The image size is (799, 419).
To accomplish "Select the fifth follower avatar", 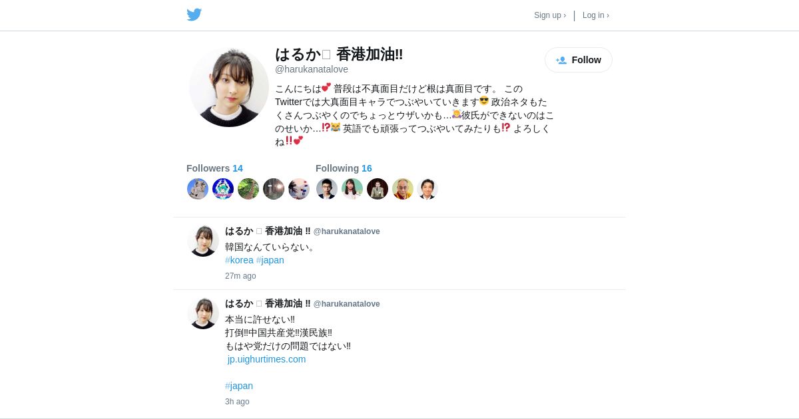I will (x=299, y=189).
